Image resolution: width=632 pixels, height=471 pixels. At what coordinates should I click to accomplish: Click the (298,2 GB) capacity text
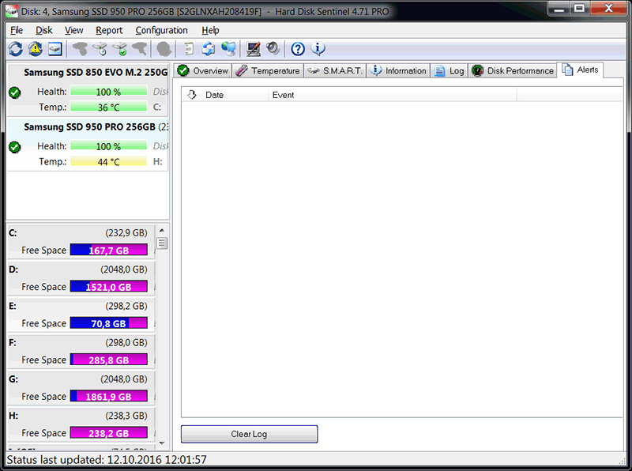(x=126, y=306)
